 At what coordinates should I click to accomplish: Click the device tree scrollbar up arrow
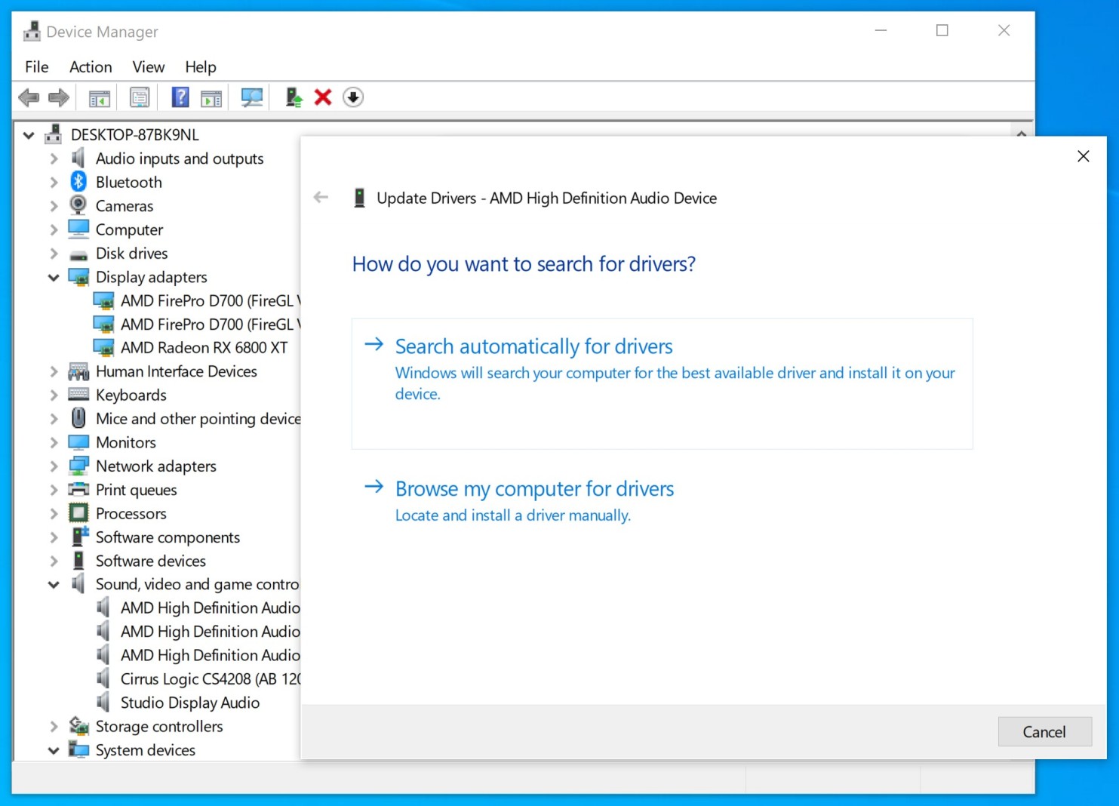(1021, 133)
